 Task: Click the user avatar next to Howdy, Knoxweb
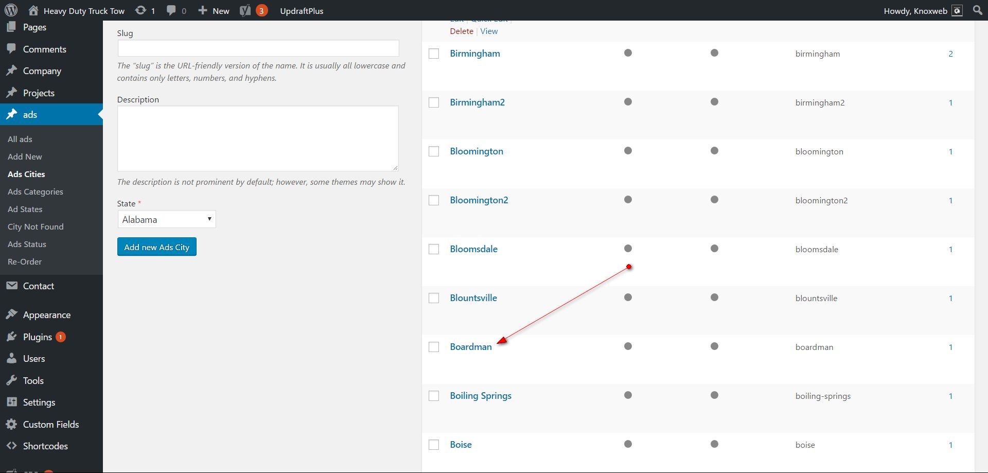click(x=957, y=11)
